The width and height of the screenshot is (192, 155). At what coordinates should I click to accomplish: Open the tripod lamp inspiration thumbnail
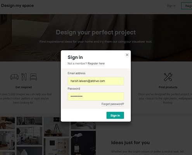[x=56, y=127]
